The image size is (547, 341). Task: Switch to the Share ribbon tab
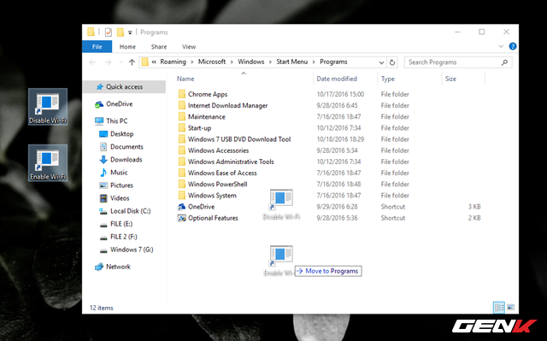tap(159, 47)
